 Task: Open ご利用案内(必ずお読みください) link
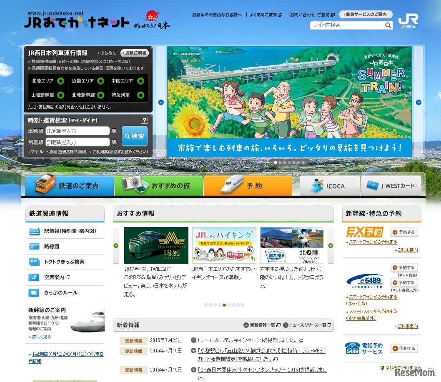click(119, 152)
